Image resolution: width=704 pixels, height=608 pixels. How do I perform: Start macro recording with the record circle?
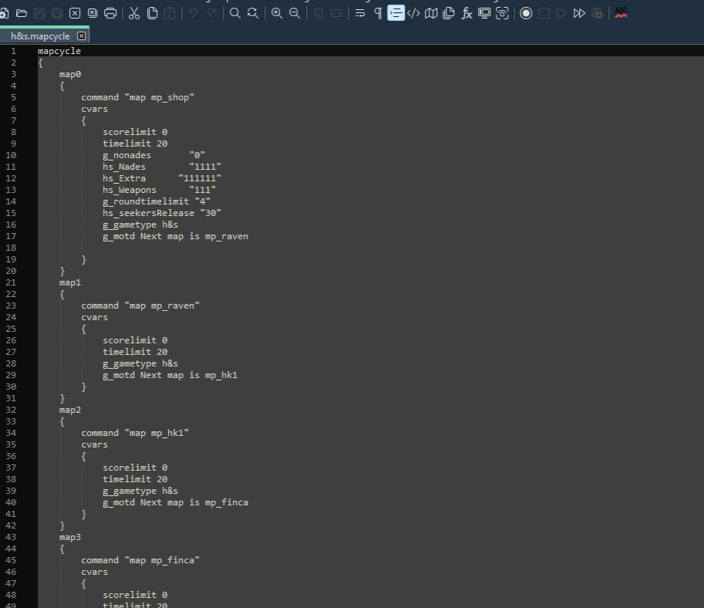click(x=526, y=13)
